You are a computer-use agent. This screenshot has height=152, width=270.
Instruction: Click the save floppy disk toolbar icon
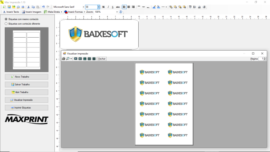(9, 7)
